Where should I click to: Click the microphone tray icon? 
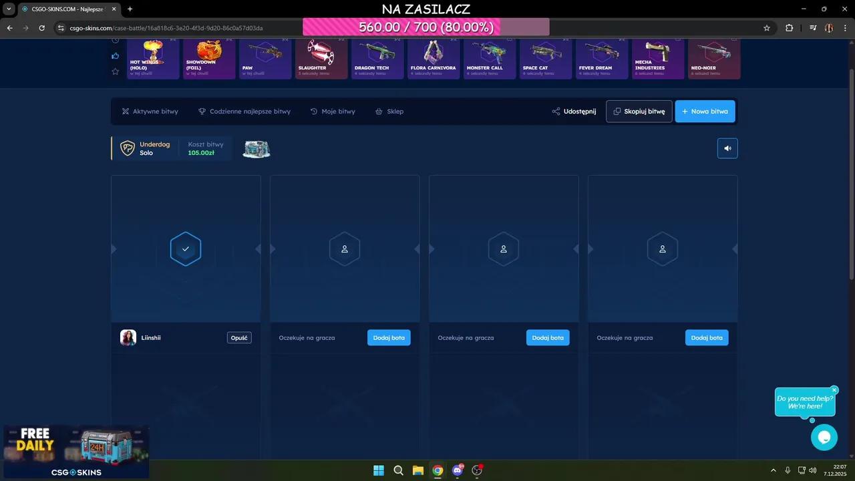point(788,470)
